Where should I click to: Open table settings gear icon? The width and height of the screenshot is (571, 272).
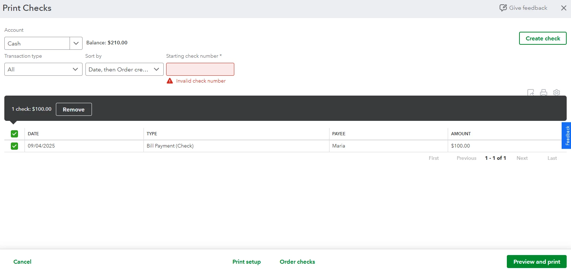[x=557, y=92]
